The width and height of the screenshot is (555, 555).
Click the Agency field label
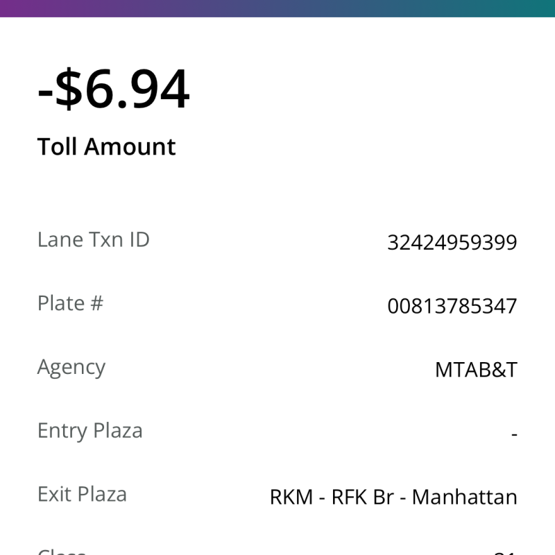71,367
